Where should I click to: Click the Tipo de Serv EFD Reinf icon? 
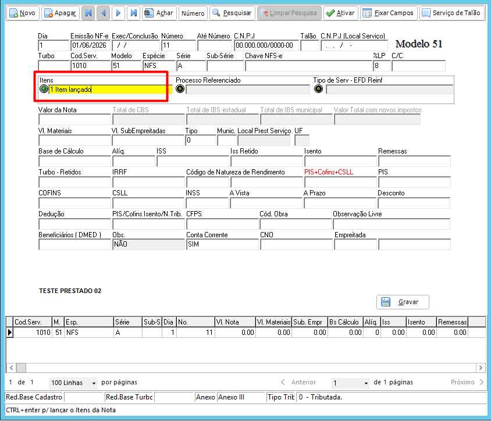[x=318, y=89]
